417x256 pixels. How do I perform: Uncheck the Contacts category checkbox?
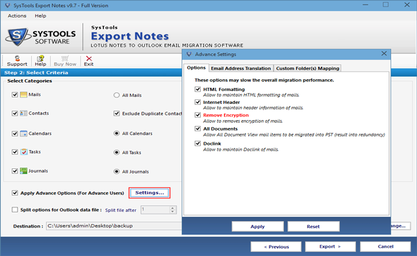[x=15, y=113]
